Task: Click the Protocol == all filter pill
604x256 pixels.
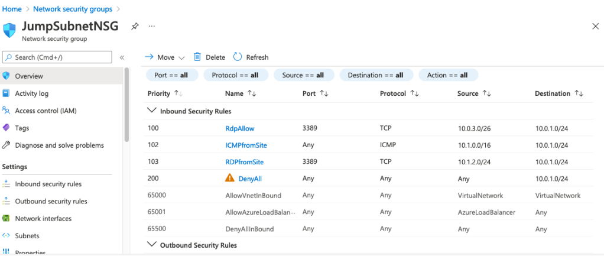Action: (x=235, y=75)
